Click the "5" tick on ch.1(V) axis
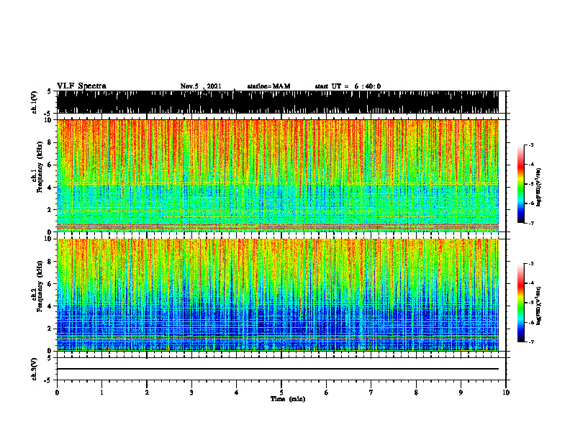The width and height of the screenshot is (570, 440). point(49,91)
